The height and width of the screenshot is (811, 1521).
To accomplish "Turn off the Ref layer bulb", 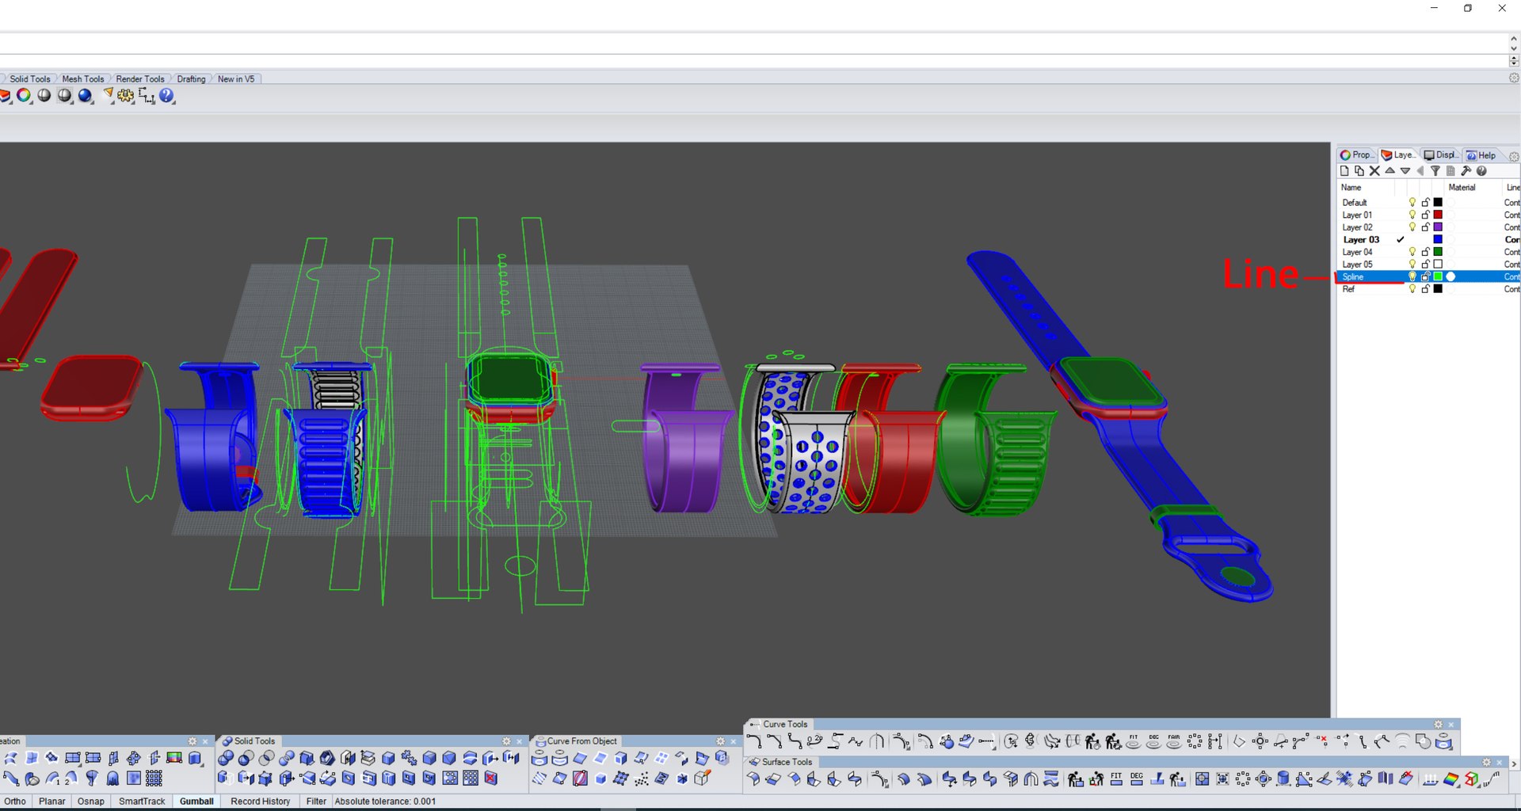I will pos(1412,289).
